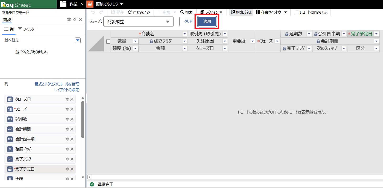Viewport: 383px width, 188px height.
Task: Check the select-all checkbox in grid header
Action: point(108,41)
